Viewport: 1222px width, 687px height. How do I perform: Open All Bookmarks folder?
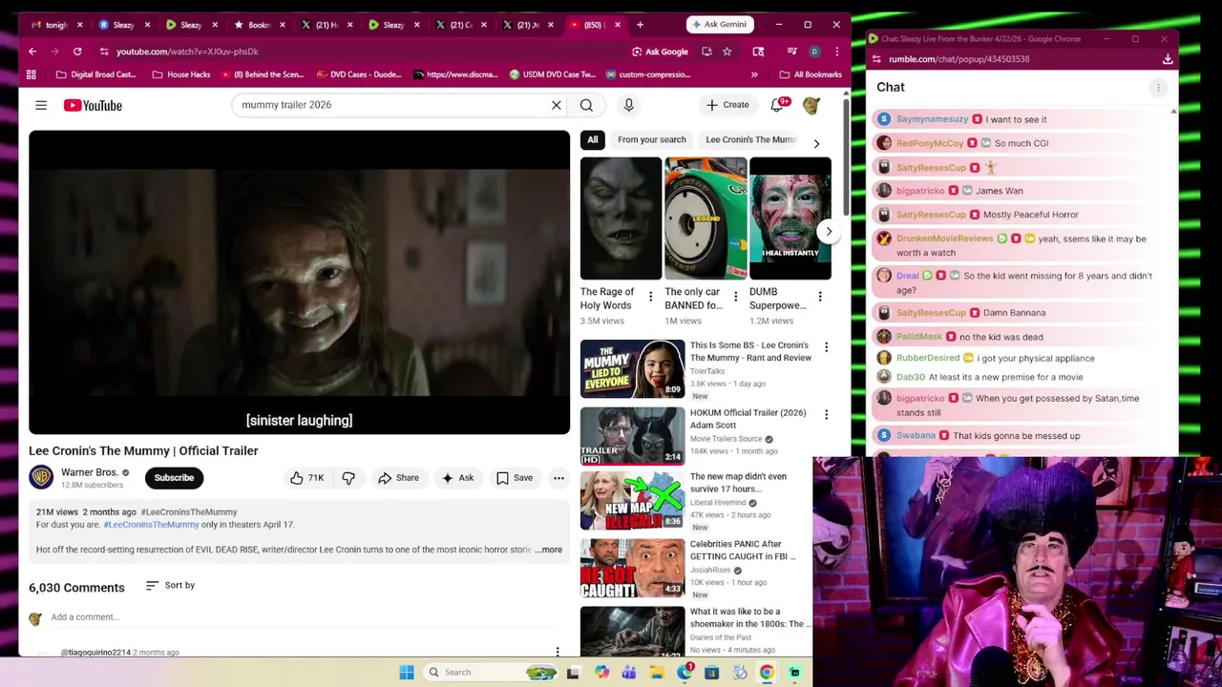pos(811,74)
